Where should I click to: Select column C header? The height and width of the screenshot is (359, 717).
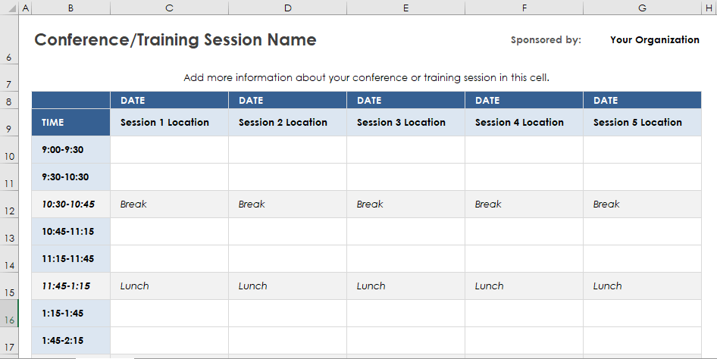click(169, 8)
